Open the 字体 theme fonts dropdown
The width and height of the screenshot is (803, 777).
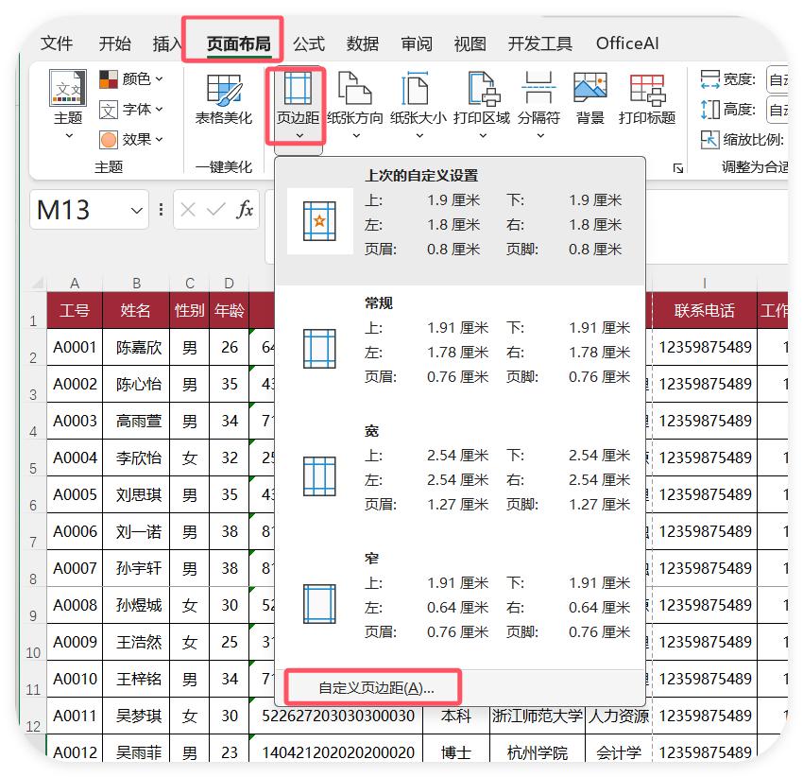click(x=131, y=109)
